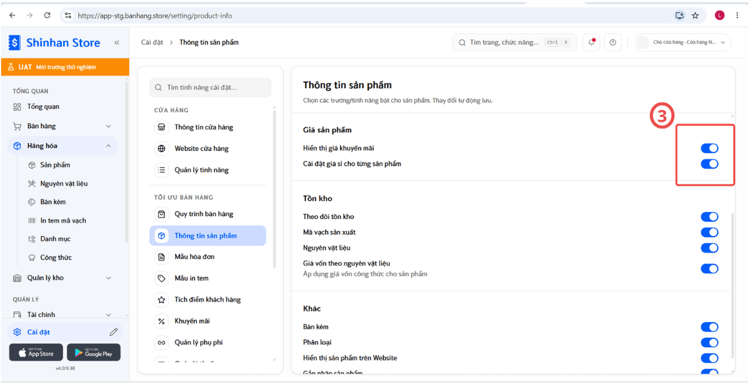Expand the Tài chính menu chevron

108,314
